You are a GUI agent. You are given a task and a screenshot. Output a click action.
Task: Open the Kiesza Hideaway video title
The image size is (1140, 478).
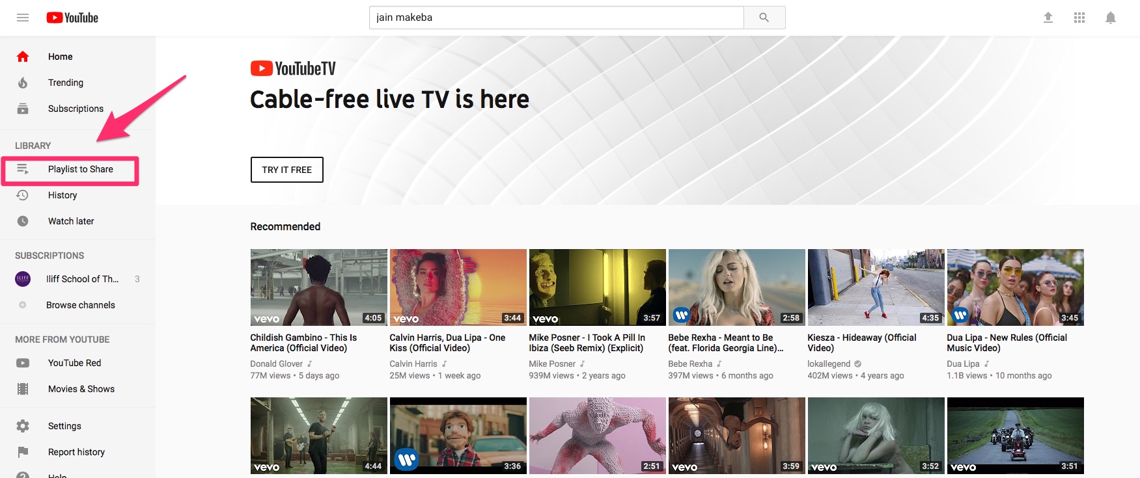coord(861,343)
